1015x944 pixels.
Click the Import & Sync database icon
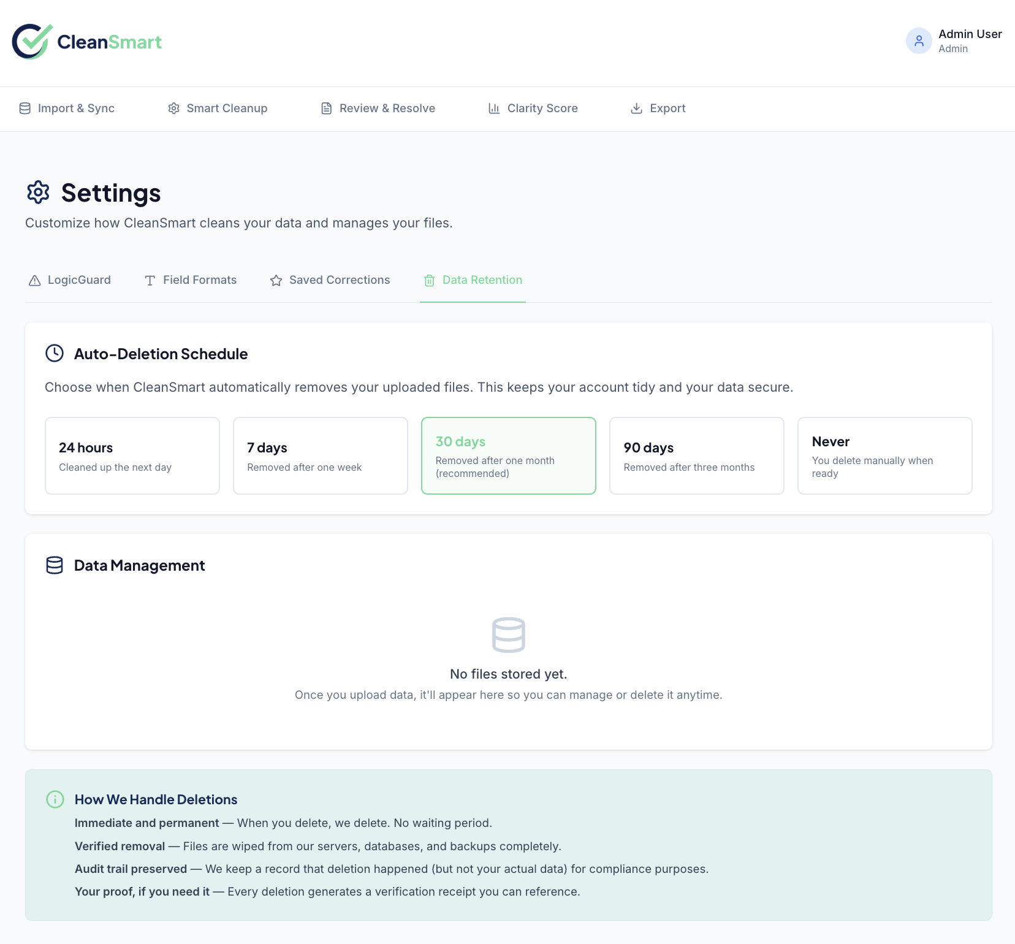25,108
